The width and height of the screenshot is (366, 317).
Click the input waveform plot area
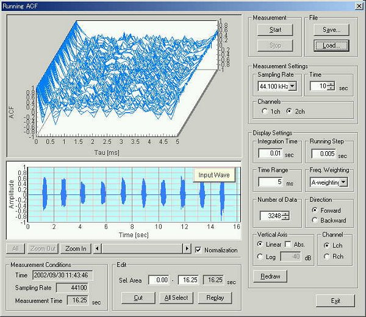pos(134,194)
